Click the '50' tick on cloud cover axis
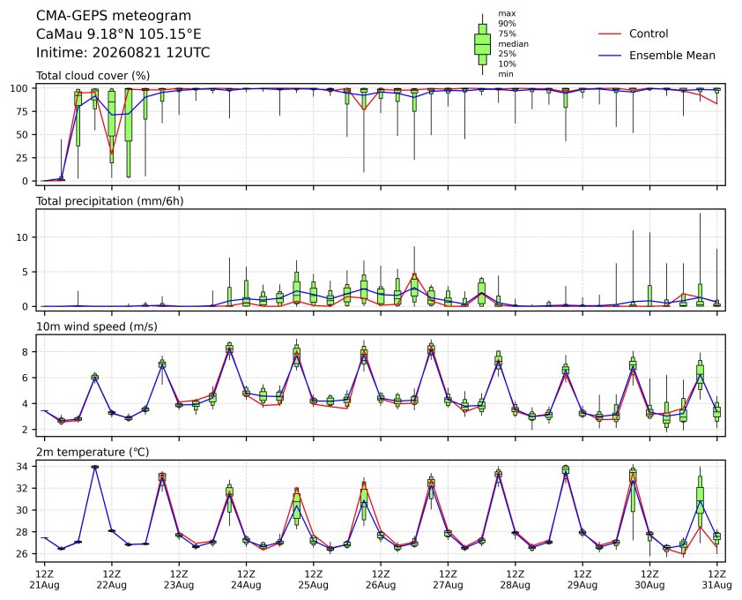Image resolution: width=742 pixels, height=600 pixels. click(x=23, y=135)
